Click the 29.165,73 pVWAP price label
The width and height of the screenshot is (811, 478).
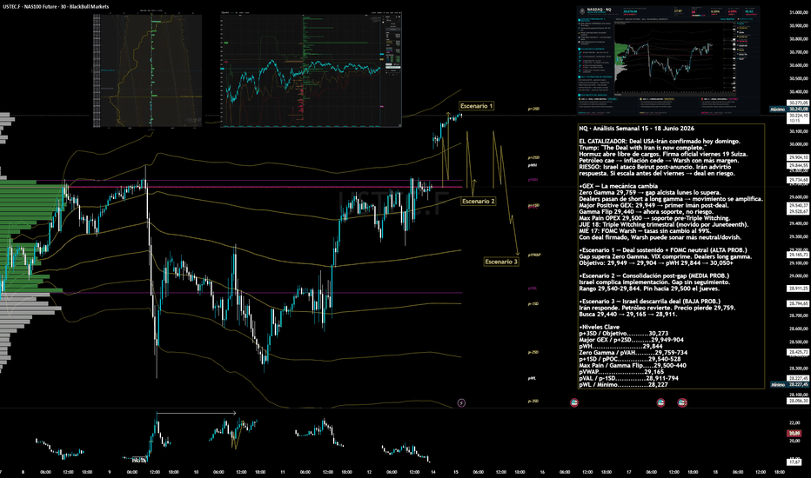pyautogui.click(x=798, y=255)
